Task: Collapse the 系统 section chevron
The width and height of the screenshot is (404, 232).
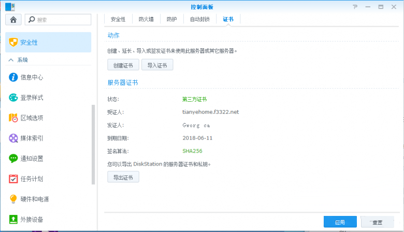Action: (x=11, y=60)
